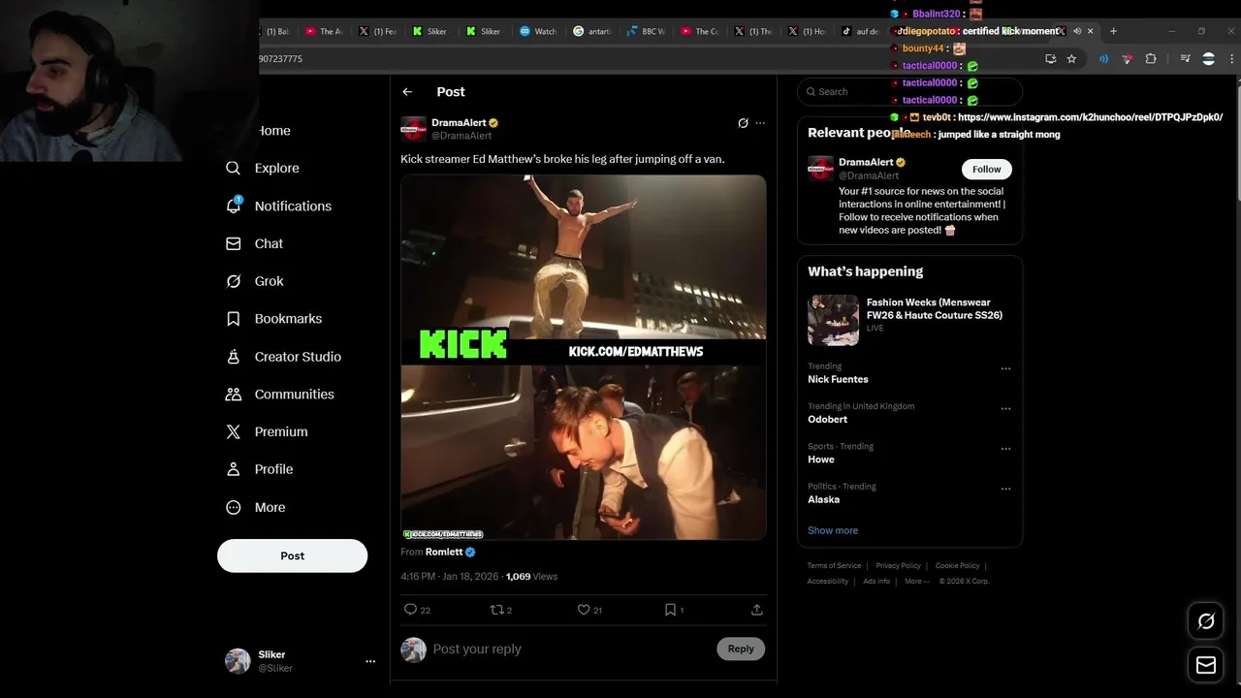The width and height of the screenshot is (1241, 698).
Task: Open options for Alaska trend
Action: pyautogui.click(x=1005, y=489)
